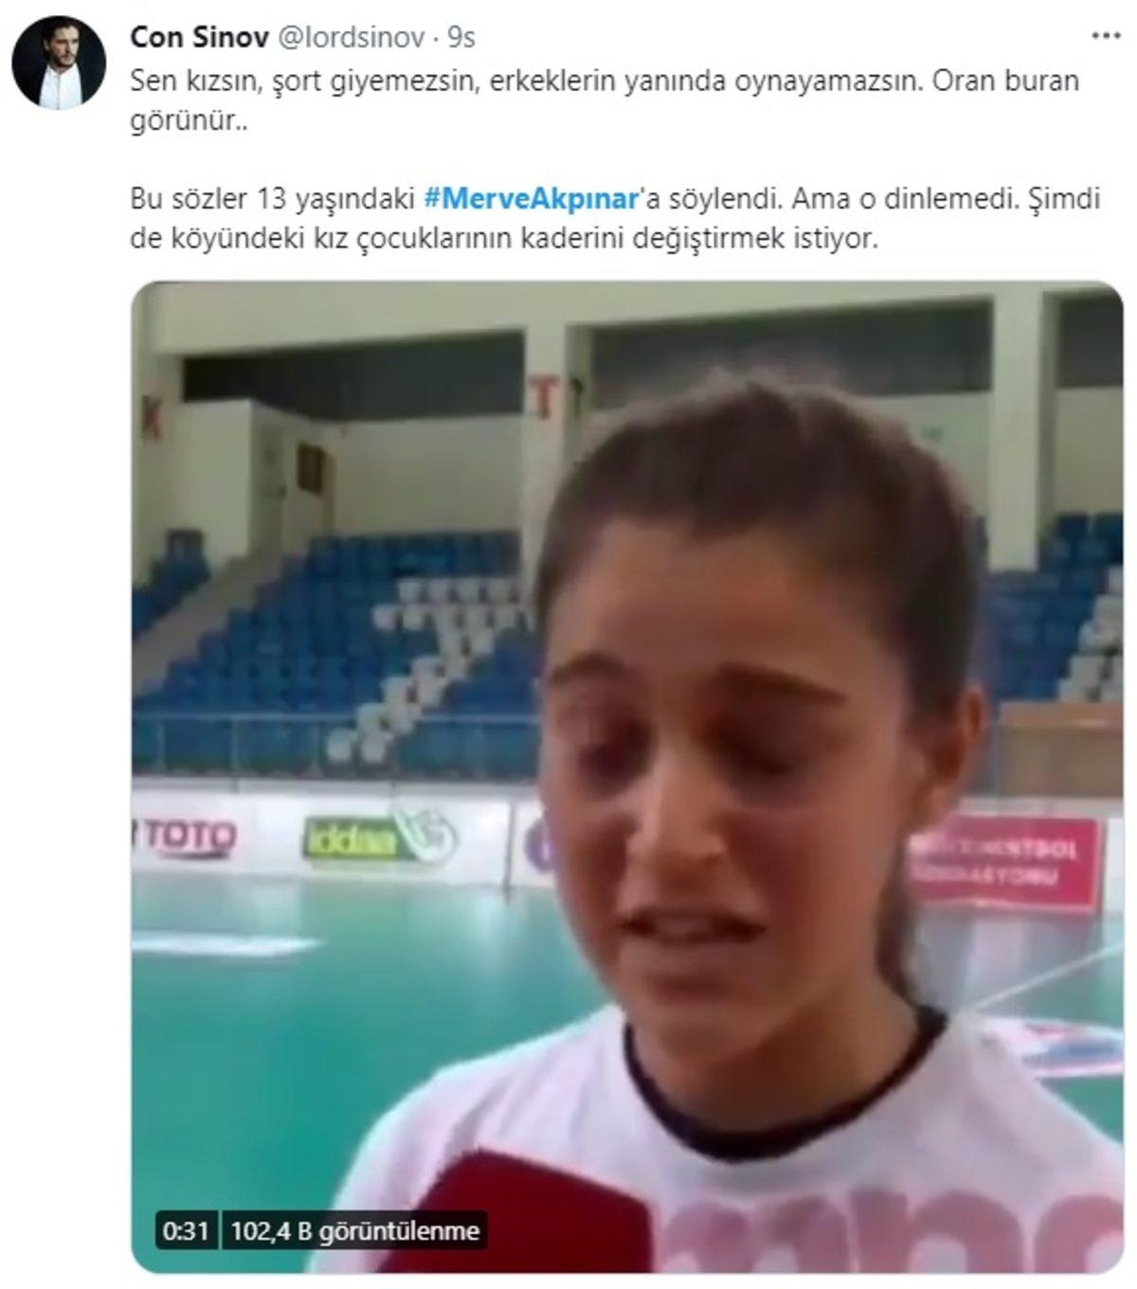
Task: Click the word 'görünür..' in tweet
Action: 189,123
